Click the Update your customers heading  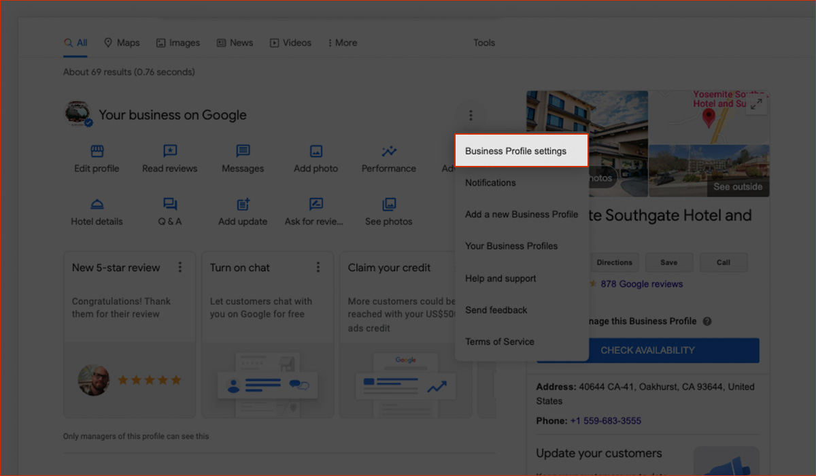[599, 453]
